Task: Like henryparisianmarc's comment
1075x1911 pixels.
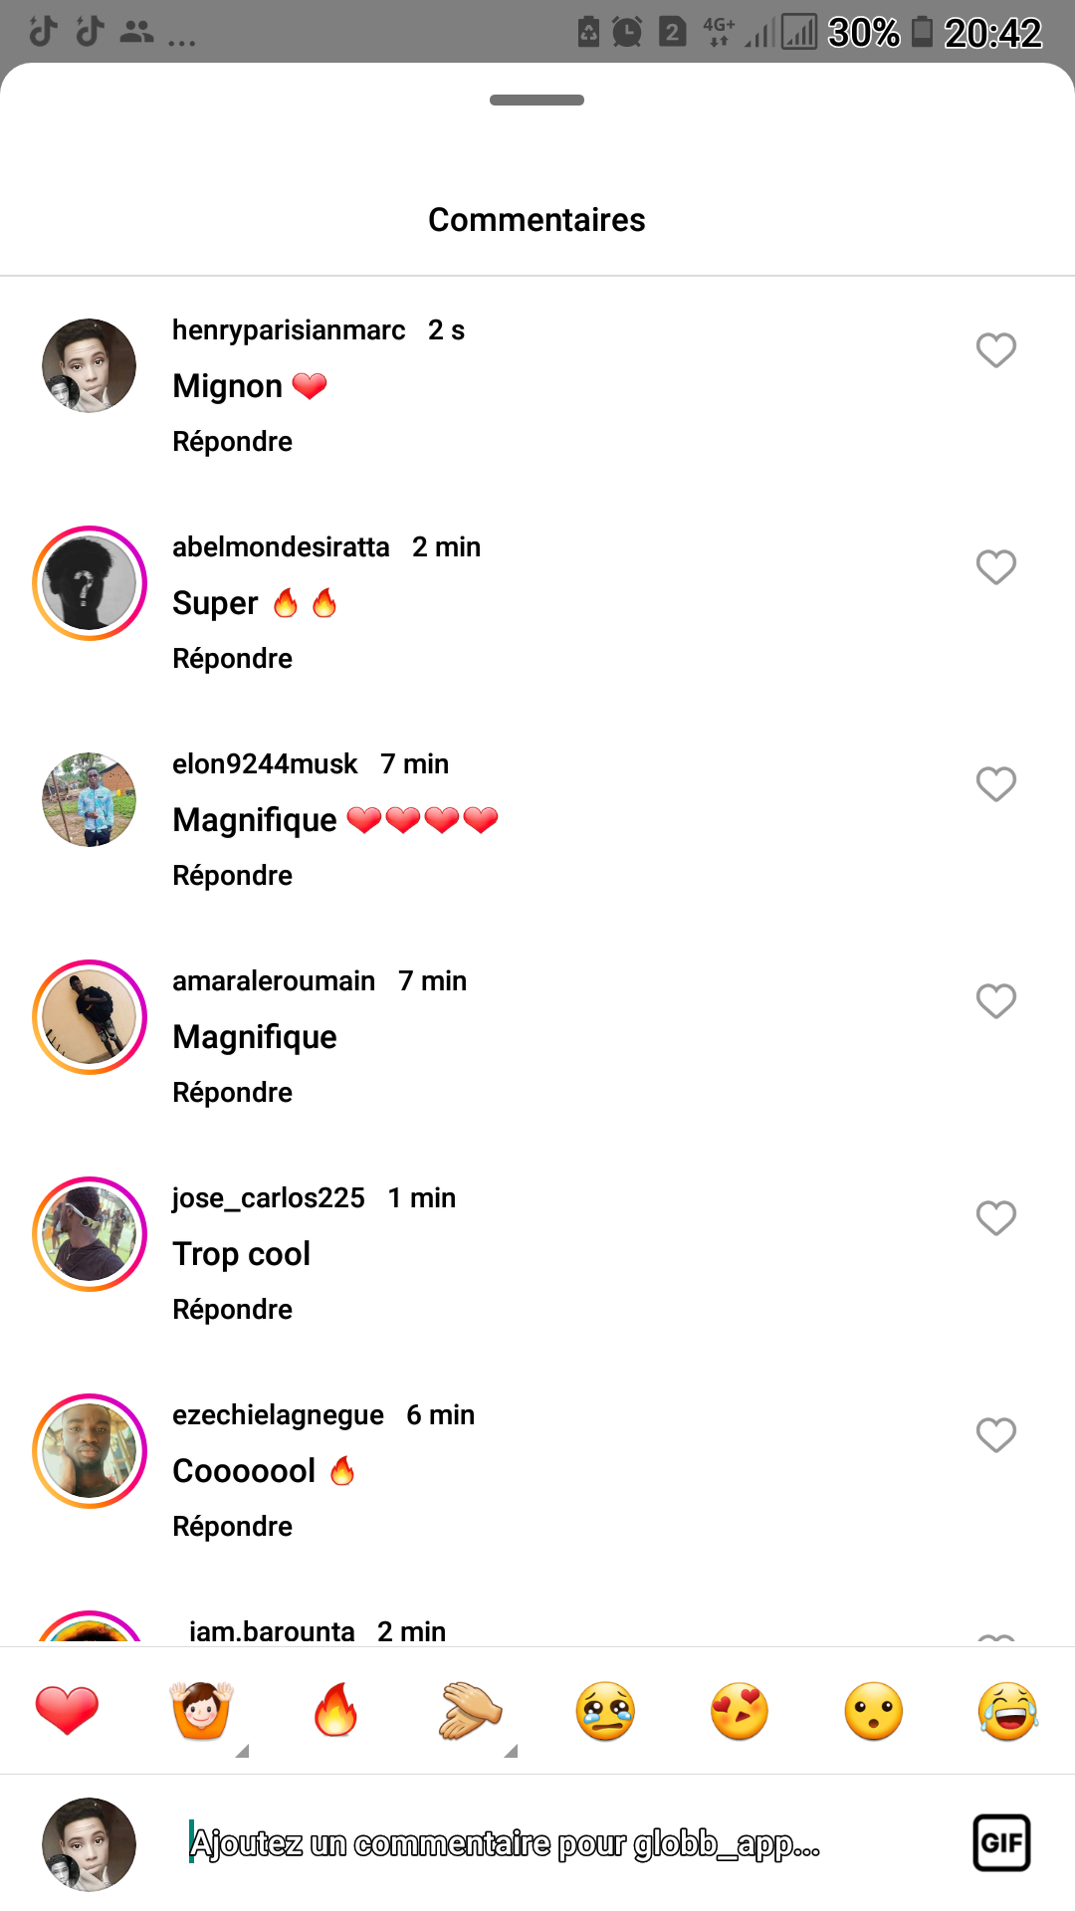Action: tap(995, 350)
